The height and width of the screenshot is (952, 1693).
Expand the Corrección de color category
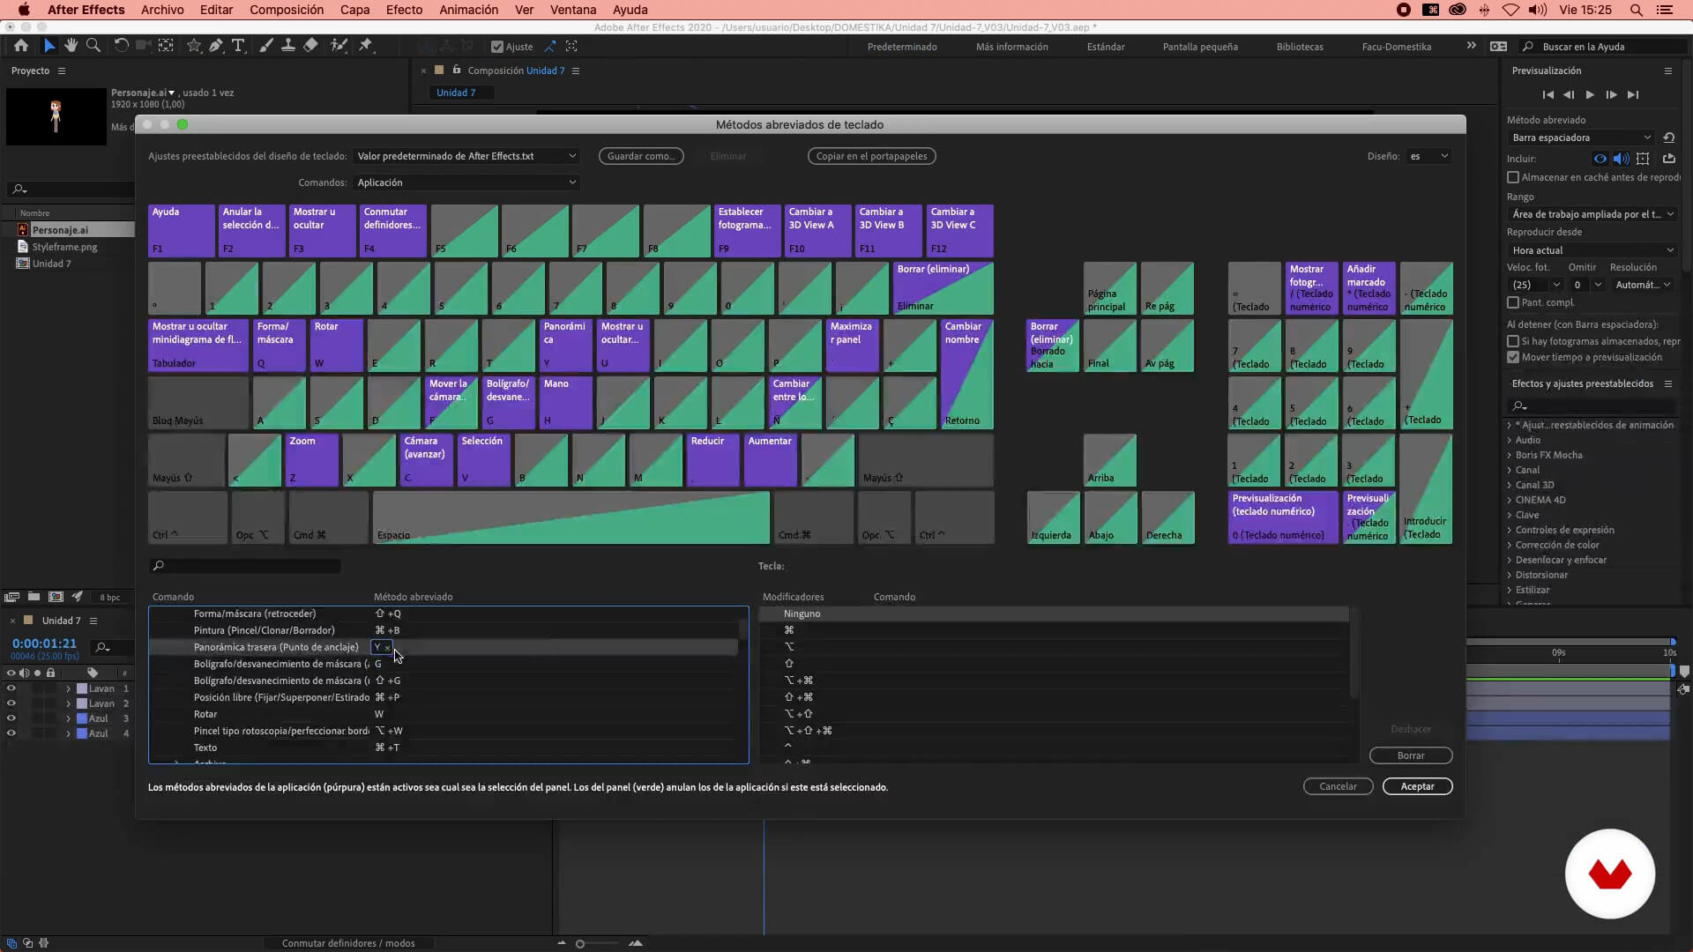pyautogui.click(x=1510, y=545)
